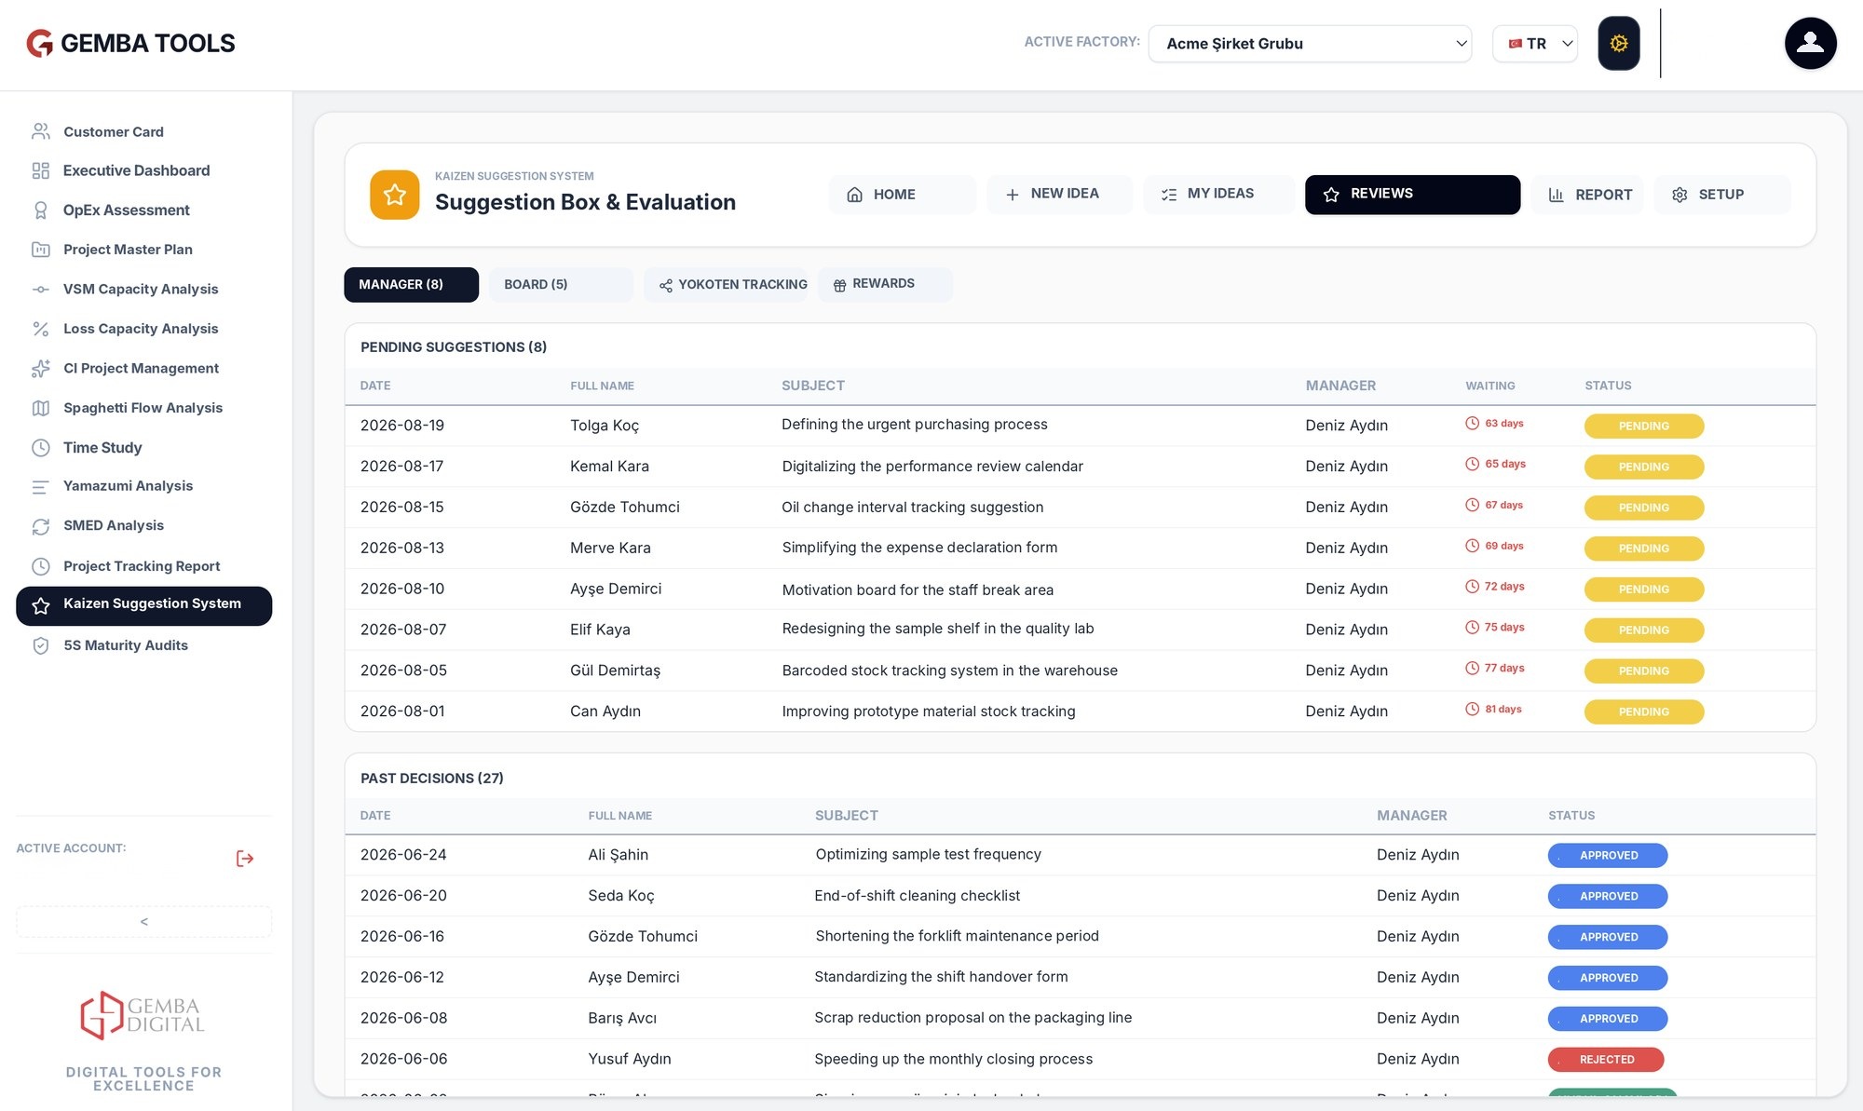The image size is (1863, 1111).
Task: Collapse the sidebar with the chevron button
Action: [x=143, y=922]
